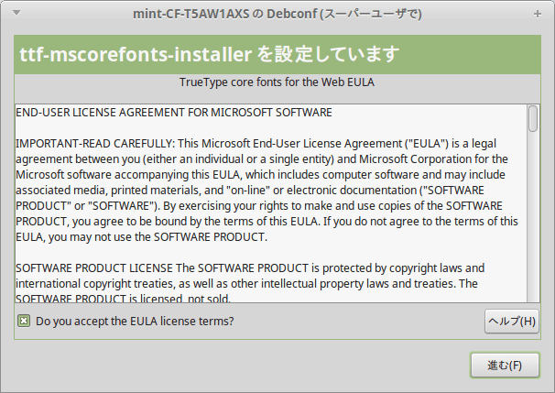Open the window menu triangle in title bar
Screen dimensions: 555x393
[16, 13]
